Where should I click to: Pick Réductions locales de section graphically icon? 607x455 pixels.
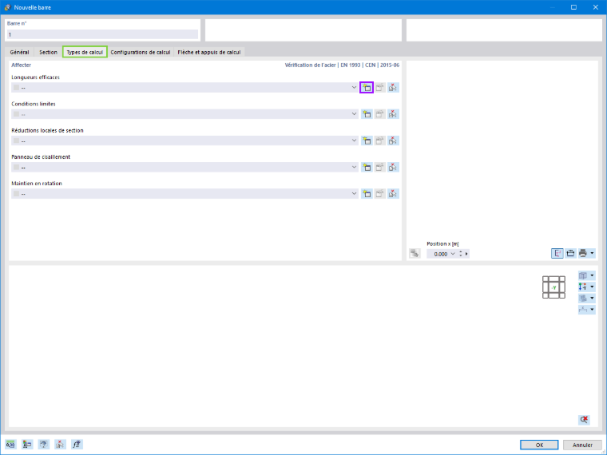pyautogui.click(x=393, y=140)
